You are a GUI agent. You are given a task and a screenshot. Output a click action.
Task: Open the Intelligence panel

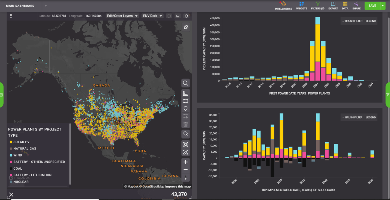[x=283, y=5]
